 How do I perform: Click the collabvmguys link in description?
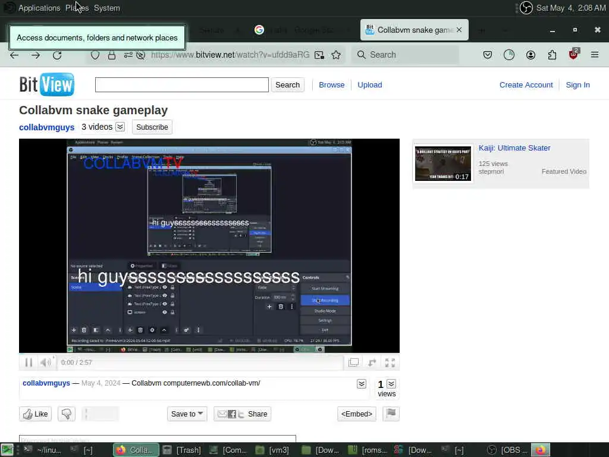(46, 383)
